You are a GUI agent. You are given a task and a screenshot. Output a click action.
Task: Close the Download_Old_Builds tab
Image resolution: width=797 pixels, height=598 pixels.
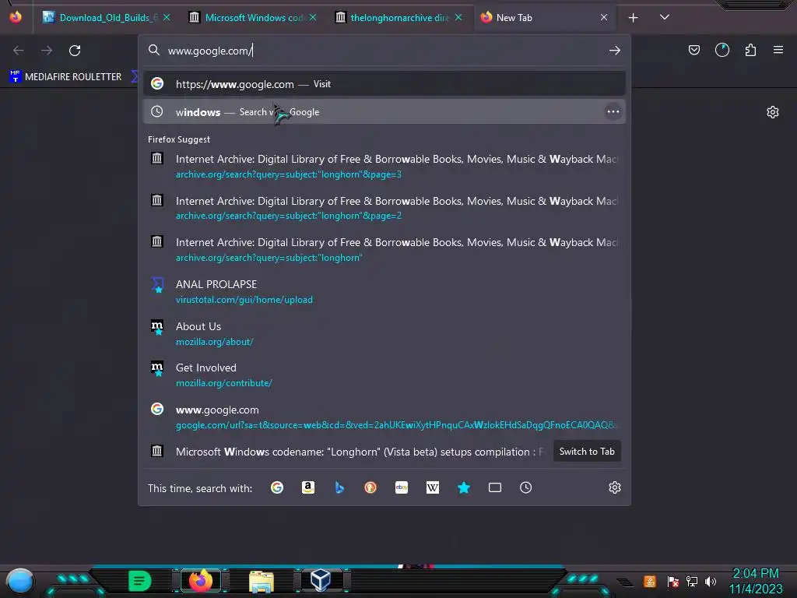pos(167,17)
